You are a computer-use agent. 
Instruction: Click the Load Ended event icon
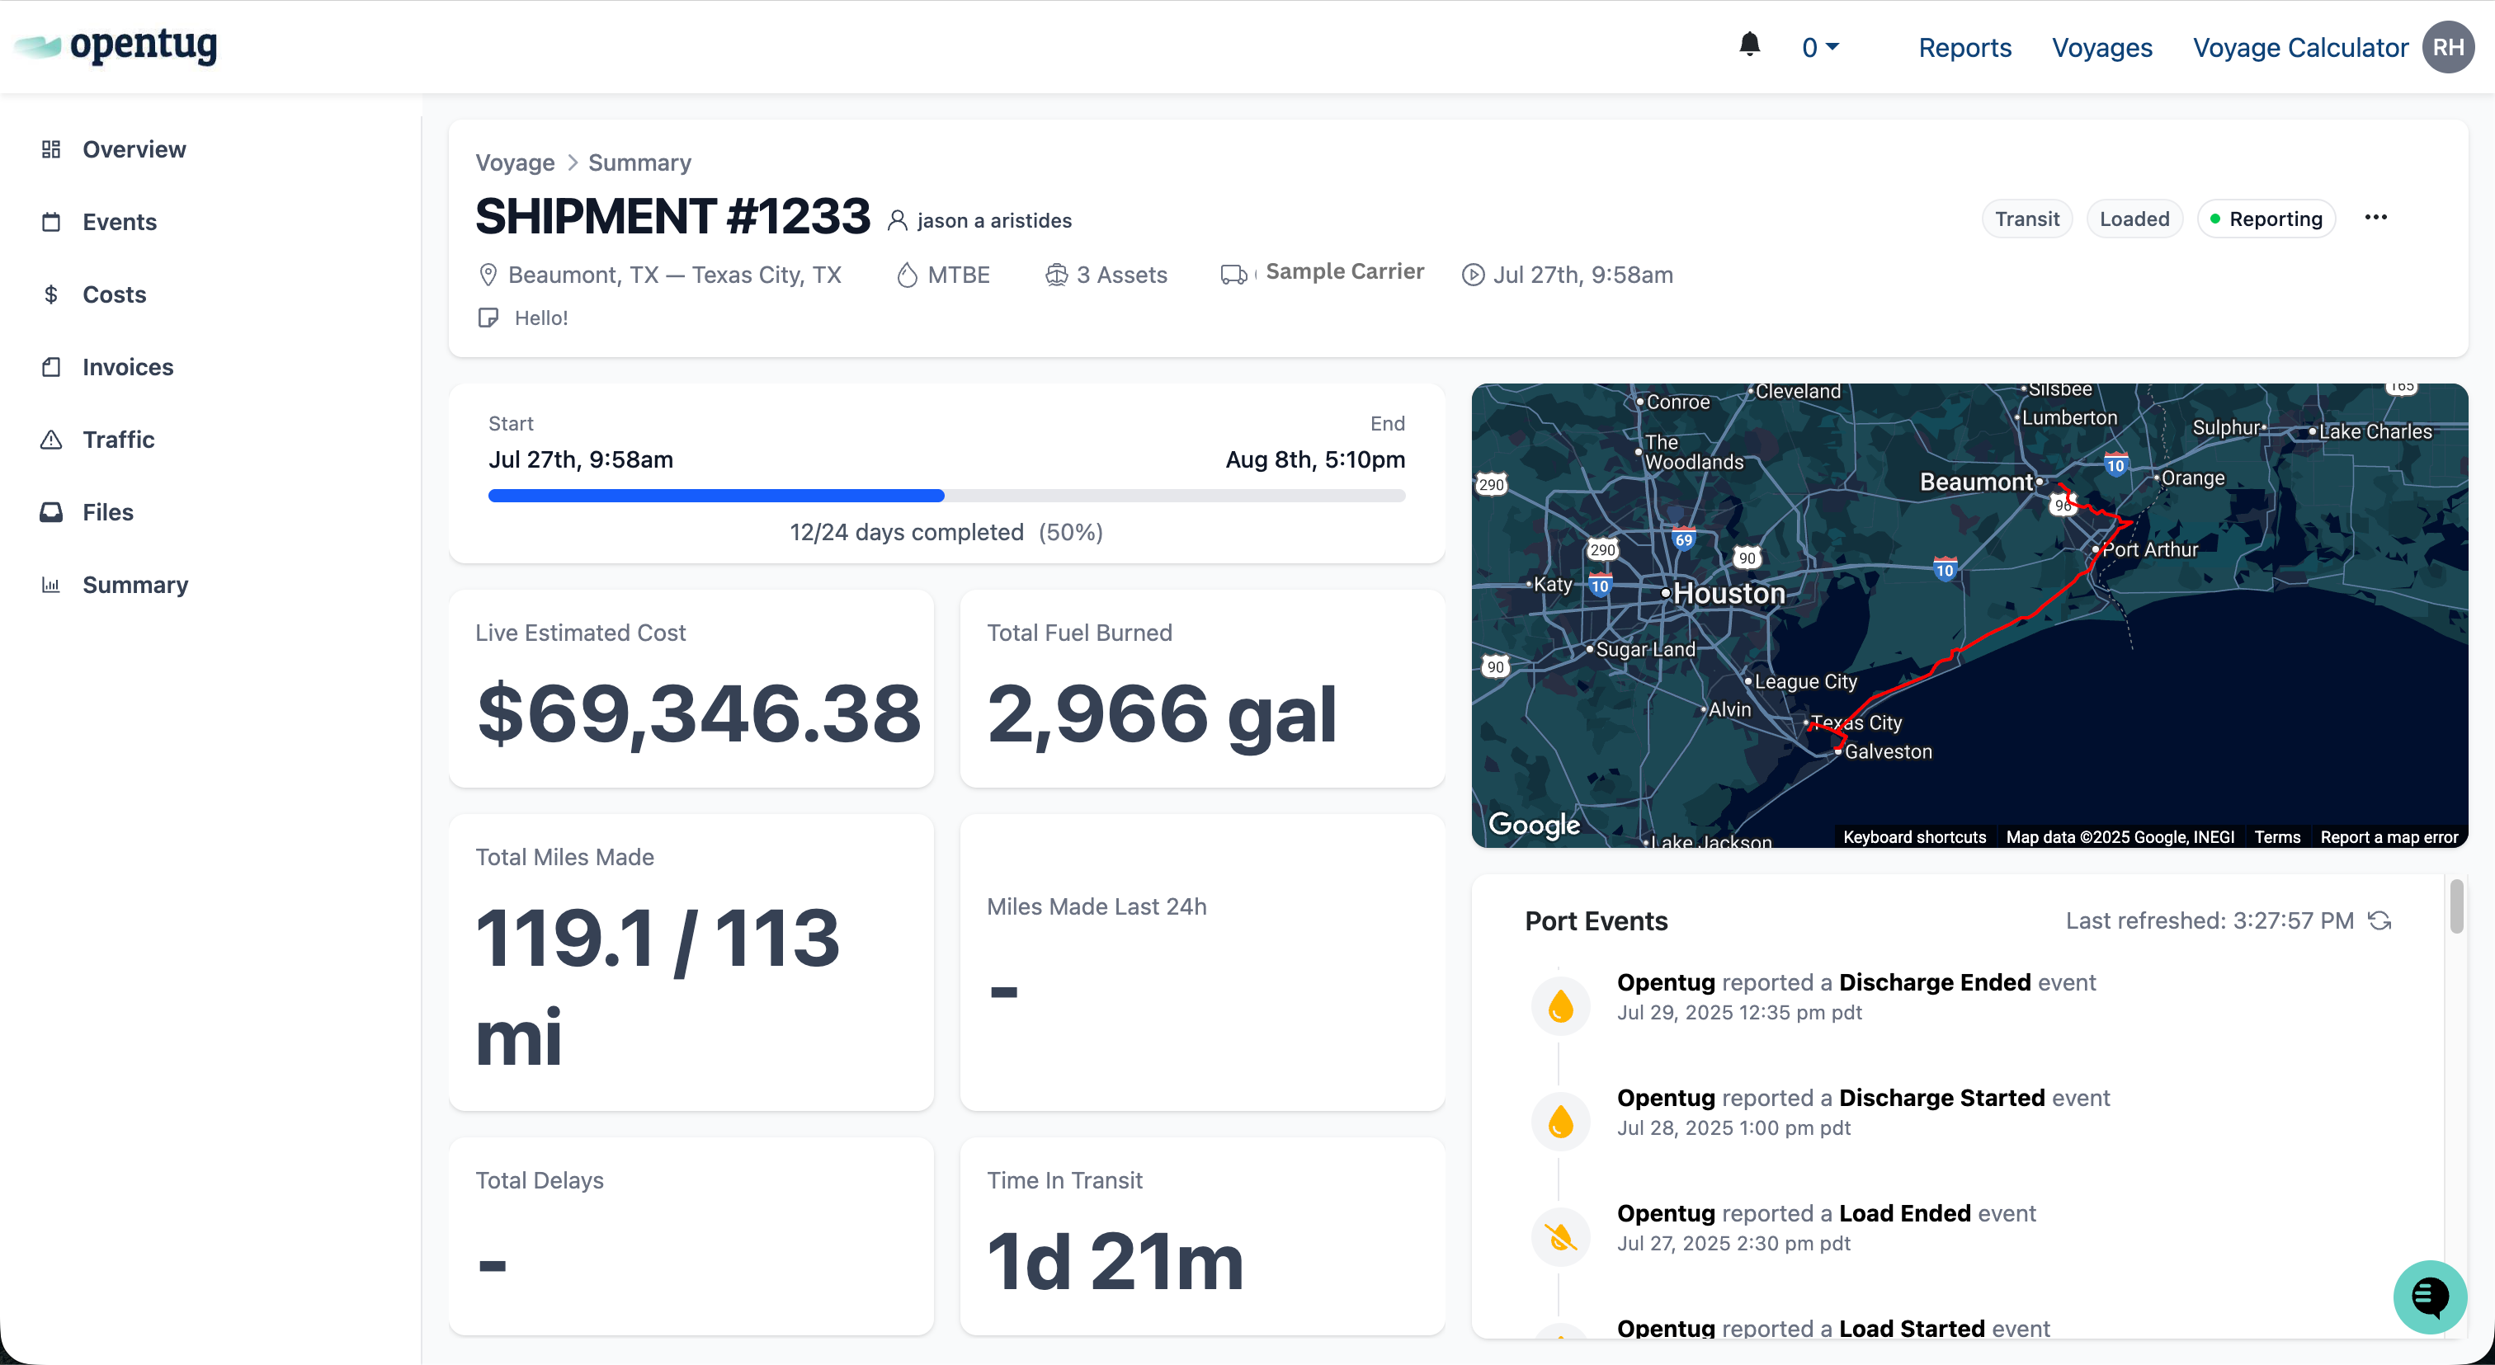pyautogui.click(x=1560, y=1236)
